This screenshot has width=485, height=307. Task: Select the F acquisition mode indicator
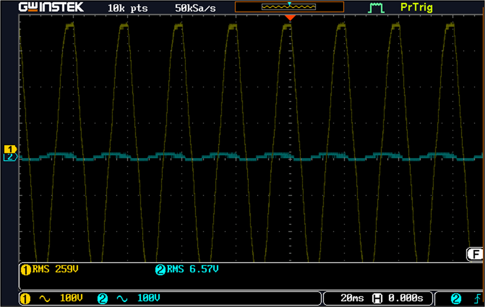tap(475, 255)
